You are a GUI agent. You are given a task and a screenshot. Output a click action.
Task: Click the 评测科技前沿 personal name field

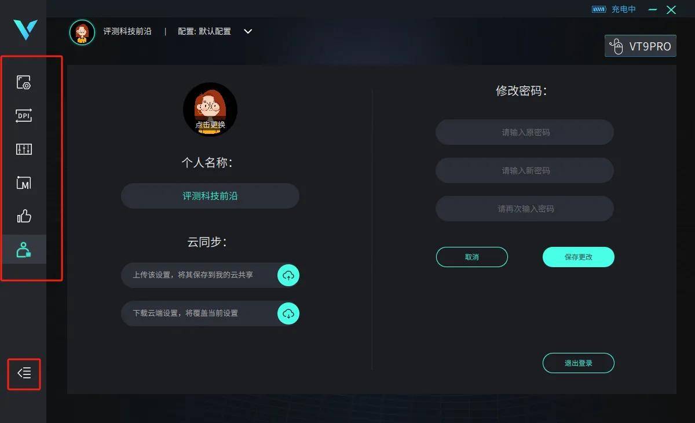[x=210, y=196]
